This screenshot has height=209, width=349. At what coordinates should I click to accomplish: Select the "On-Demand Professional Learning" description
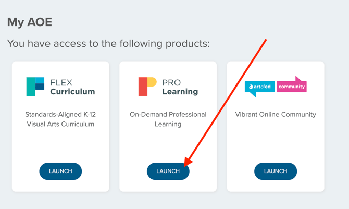tap(168, 119)
